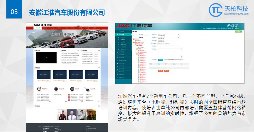Click the rightmost circular icon in JAC header
Image resolution: width=254 pixels, height=132 pixels.
tap(237, 26)
